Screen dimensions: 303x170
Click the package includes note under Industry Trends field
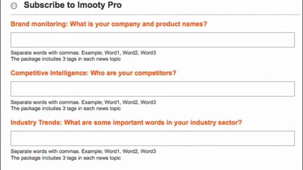66,158
